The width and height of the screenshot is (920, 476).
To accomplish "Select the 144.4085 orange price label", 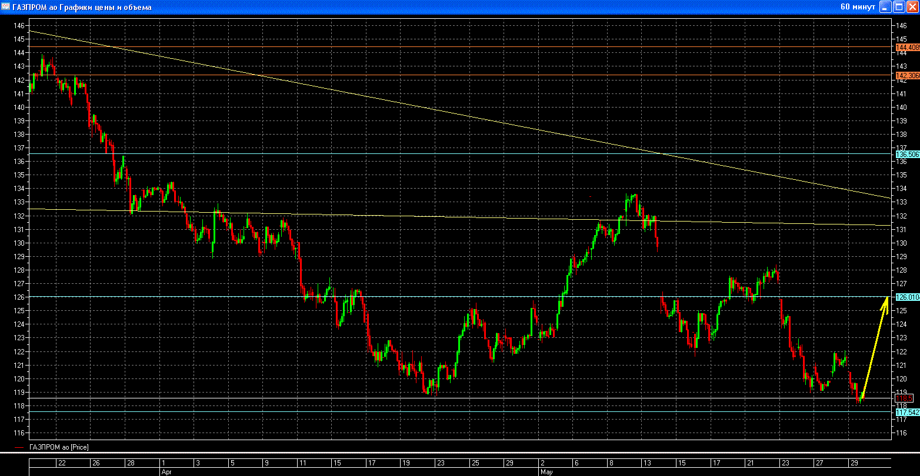I will (x=907, y=47).
